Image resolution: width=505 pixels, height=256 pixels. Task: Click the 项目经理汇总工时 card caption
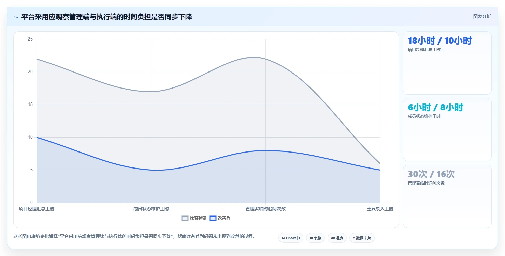[x=424, y=50]
